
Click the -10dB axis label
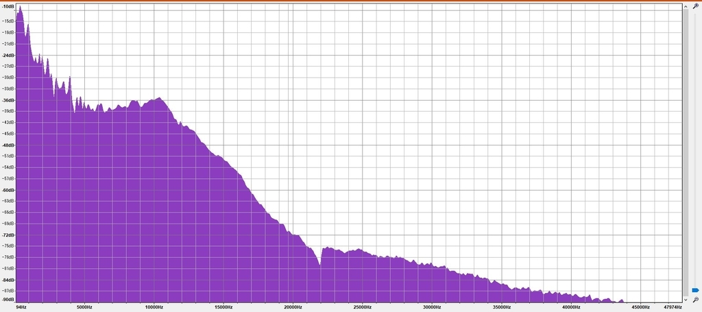(8, 6)
